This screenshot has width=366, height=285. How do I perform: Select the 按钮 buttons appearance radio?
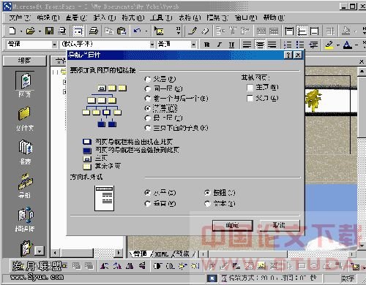(207, 193)
